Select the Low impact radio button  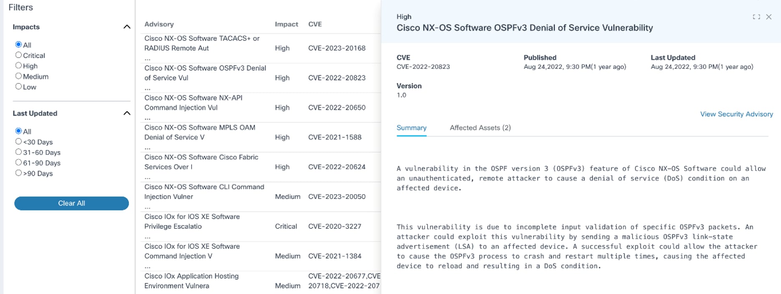pos(18,86)
